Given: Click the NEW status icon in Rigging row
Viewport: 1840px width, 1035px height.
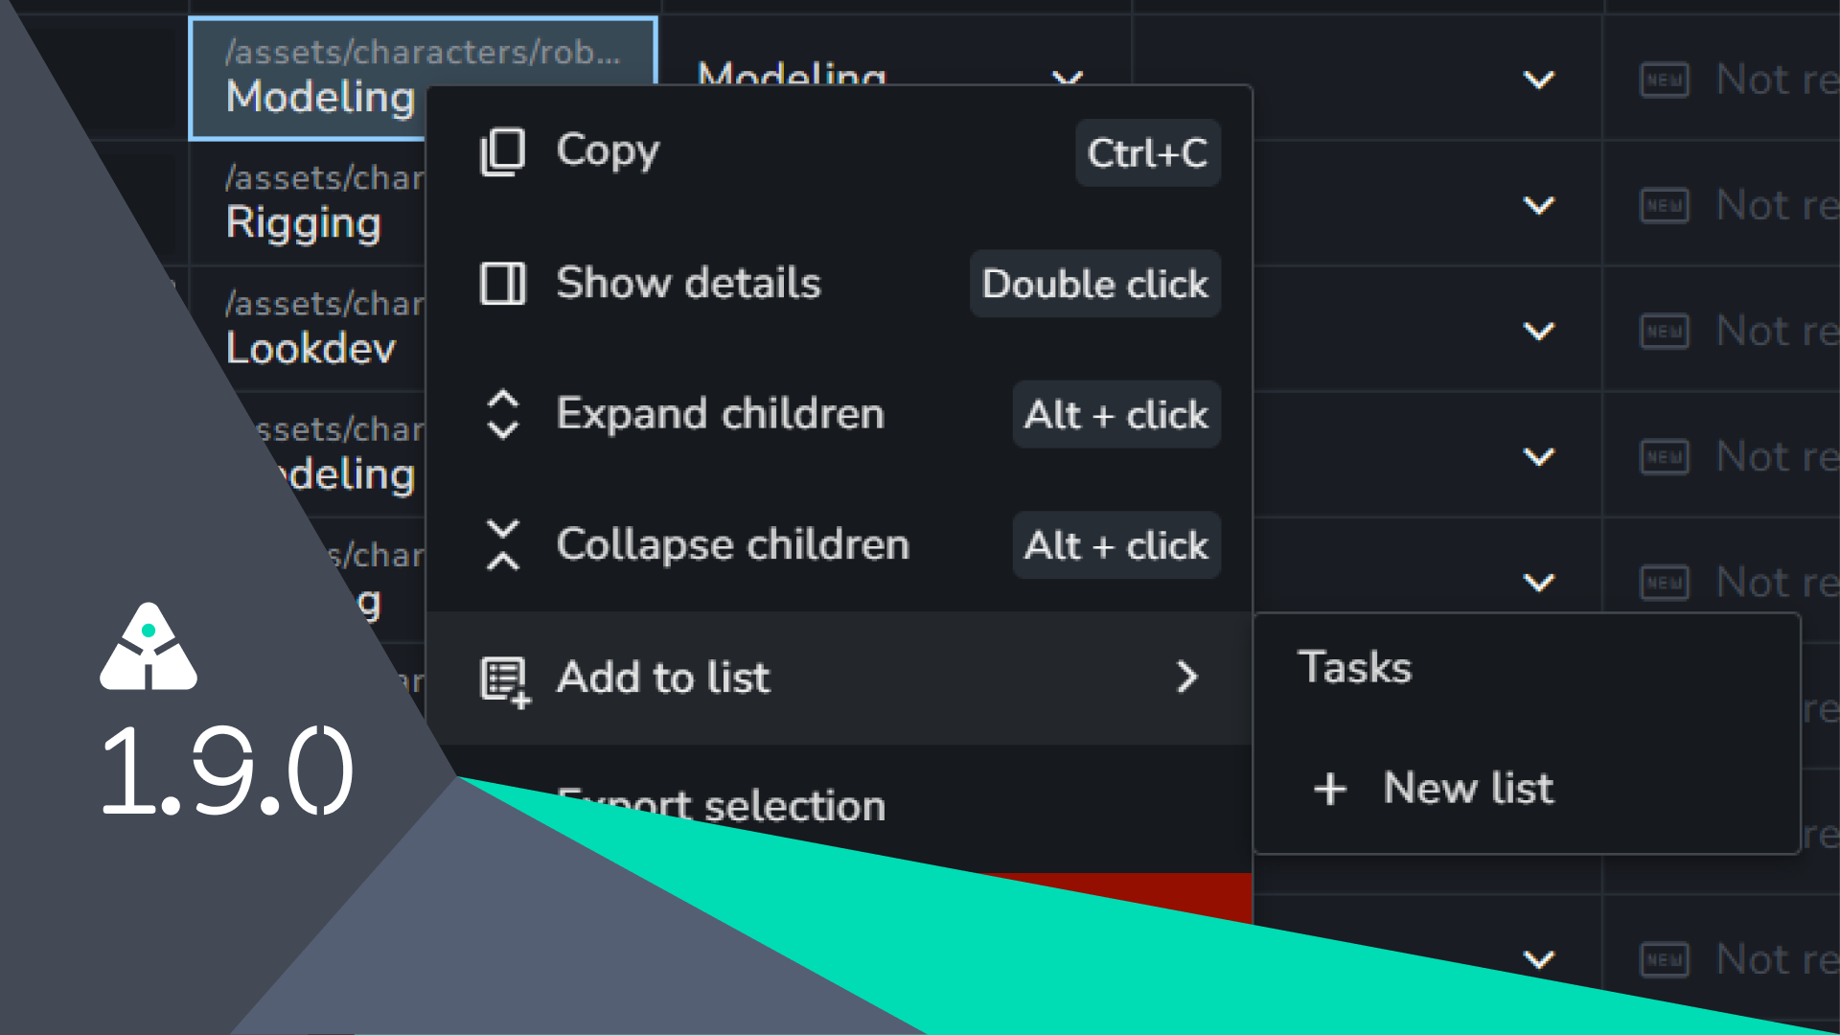Looking at the screenshot, I should [1664, 206].
